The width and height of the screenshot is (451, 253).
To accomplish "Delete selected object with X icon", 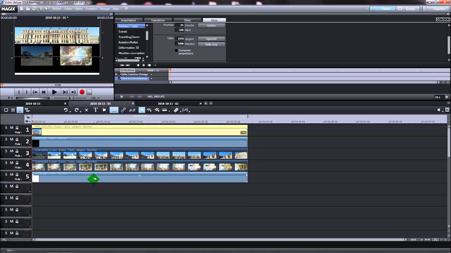I will click(86, 110).
